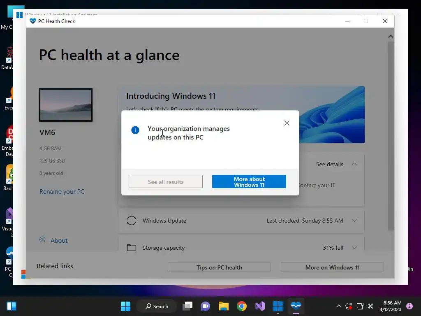Screen dimensions: 421x316
Task: Open the clock and date
Action: coord(391,306)
